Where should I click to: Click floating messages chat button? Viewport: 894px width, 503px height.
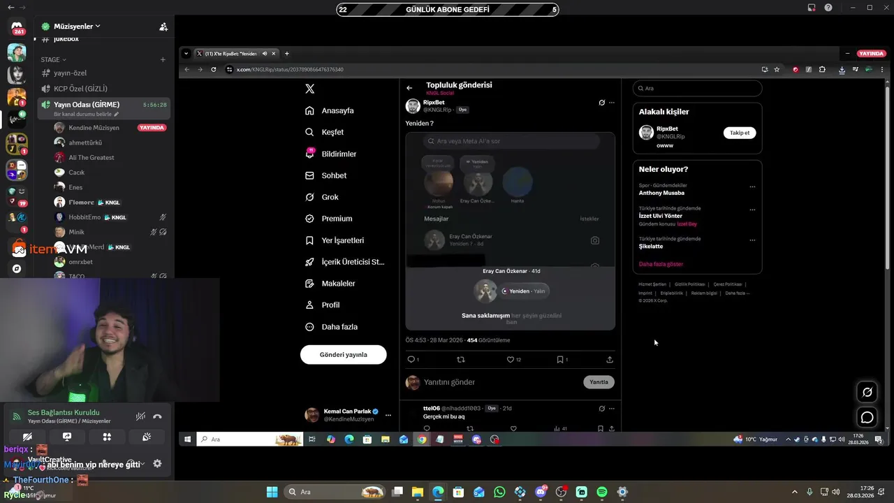[x=867, y=417]
